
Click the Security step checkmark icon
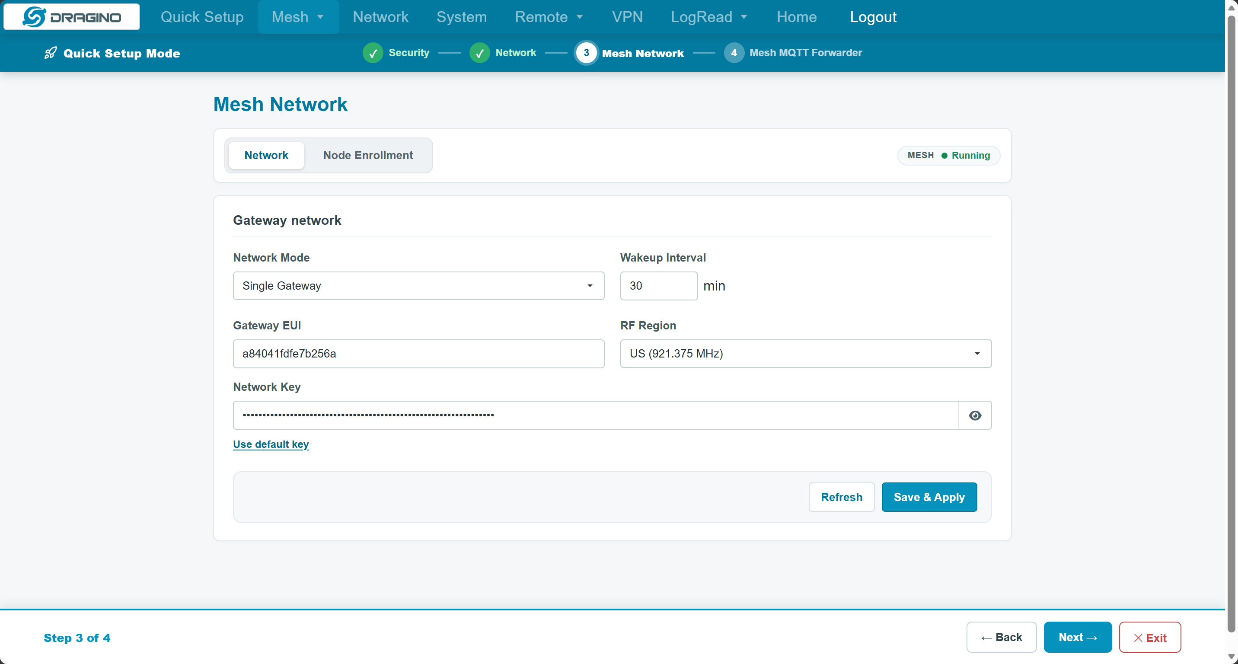click(x=373, y=53)
